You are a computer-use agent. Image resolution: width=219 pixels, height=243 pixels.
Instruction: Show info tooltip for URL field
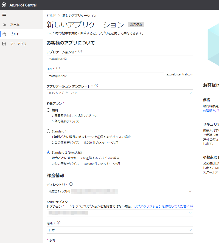[x=58, y=69]
